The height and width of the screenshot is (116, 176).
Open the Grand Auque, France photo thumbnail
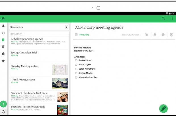60,83
